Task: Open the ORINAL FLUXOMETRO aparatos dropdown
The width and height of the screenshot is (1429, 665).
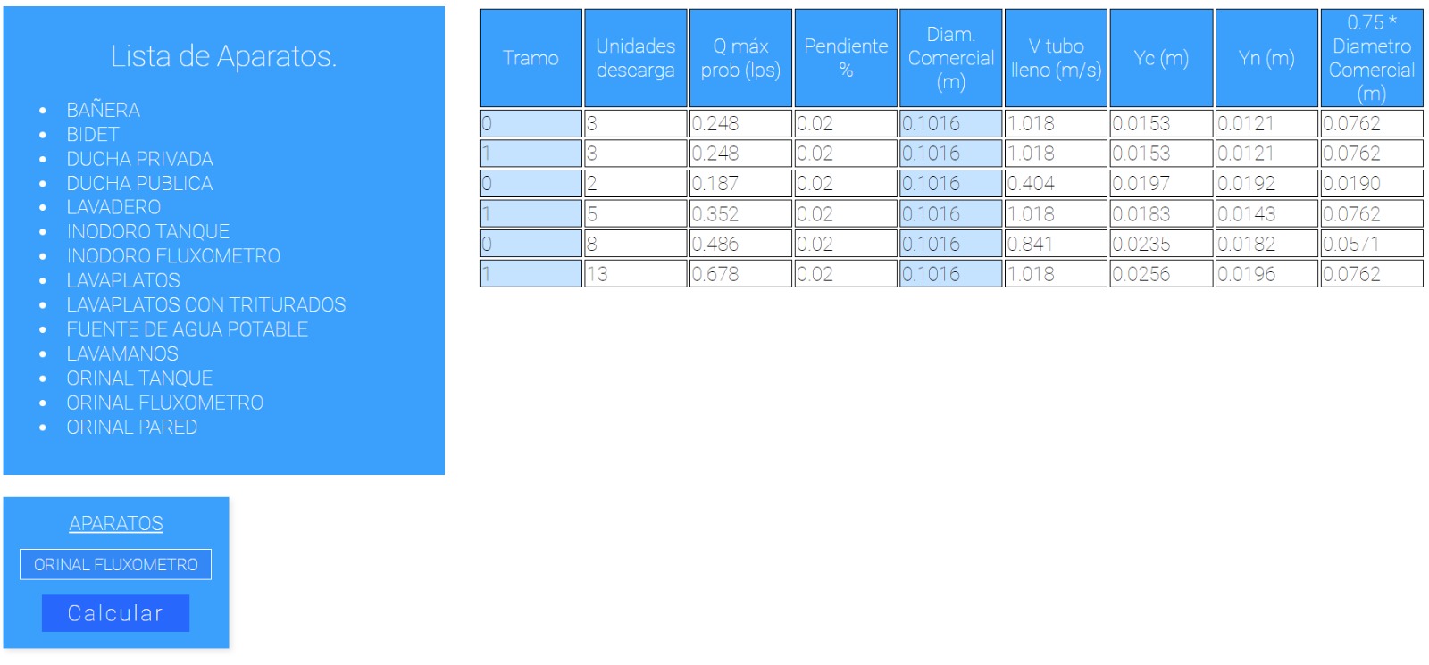Action: pyautogui.click(x=115, y=564)
